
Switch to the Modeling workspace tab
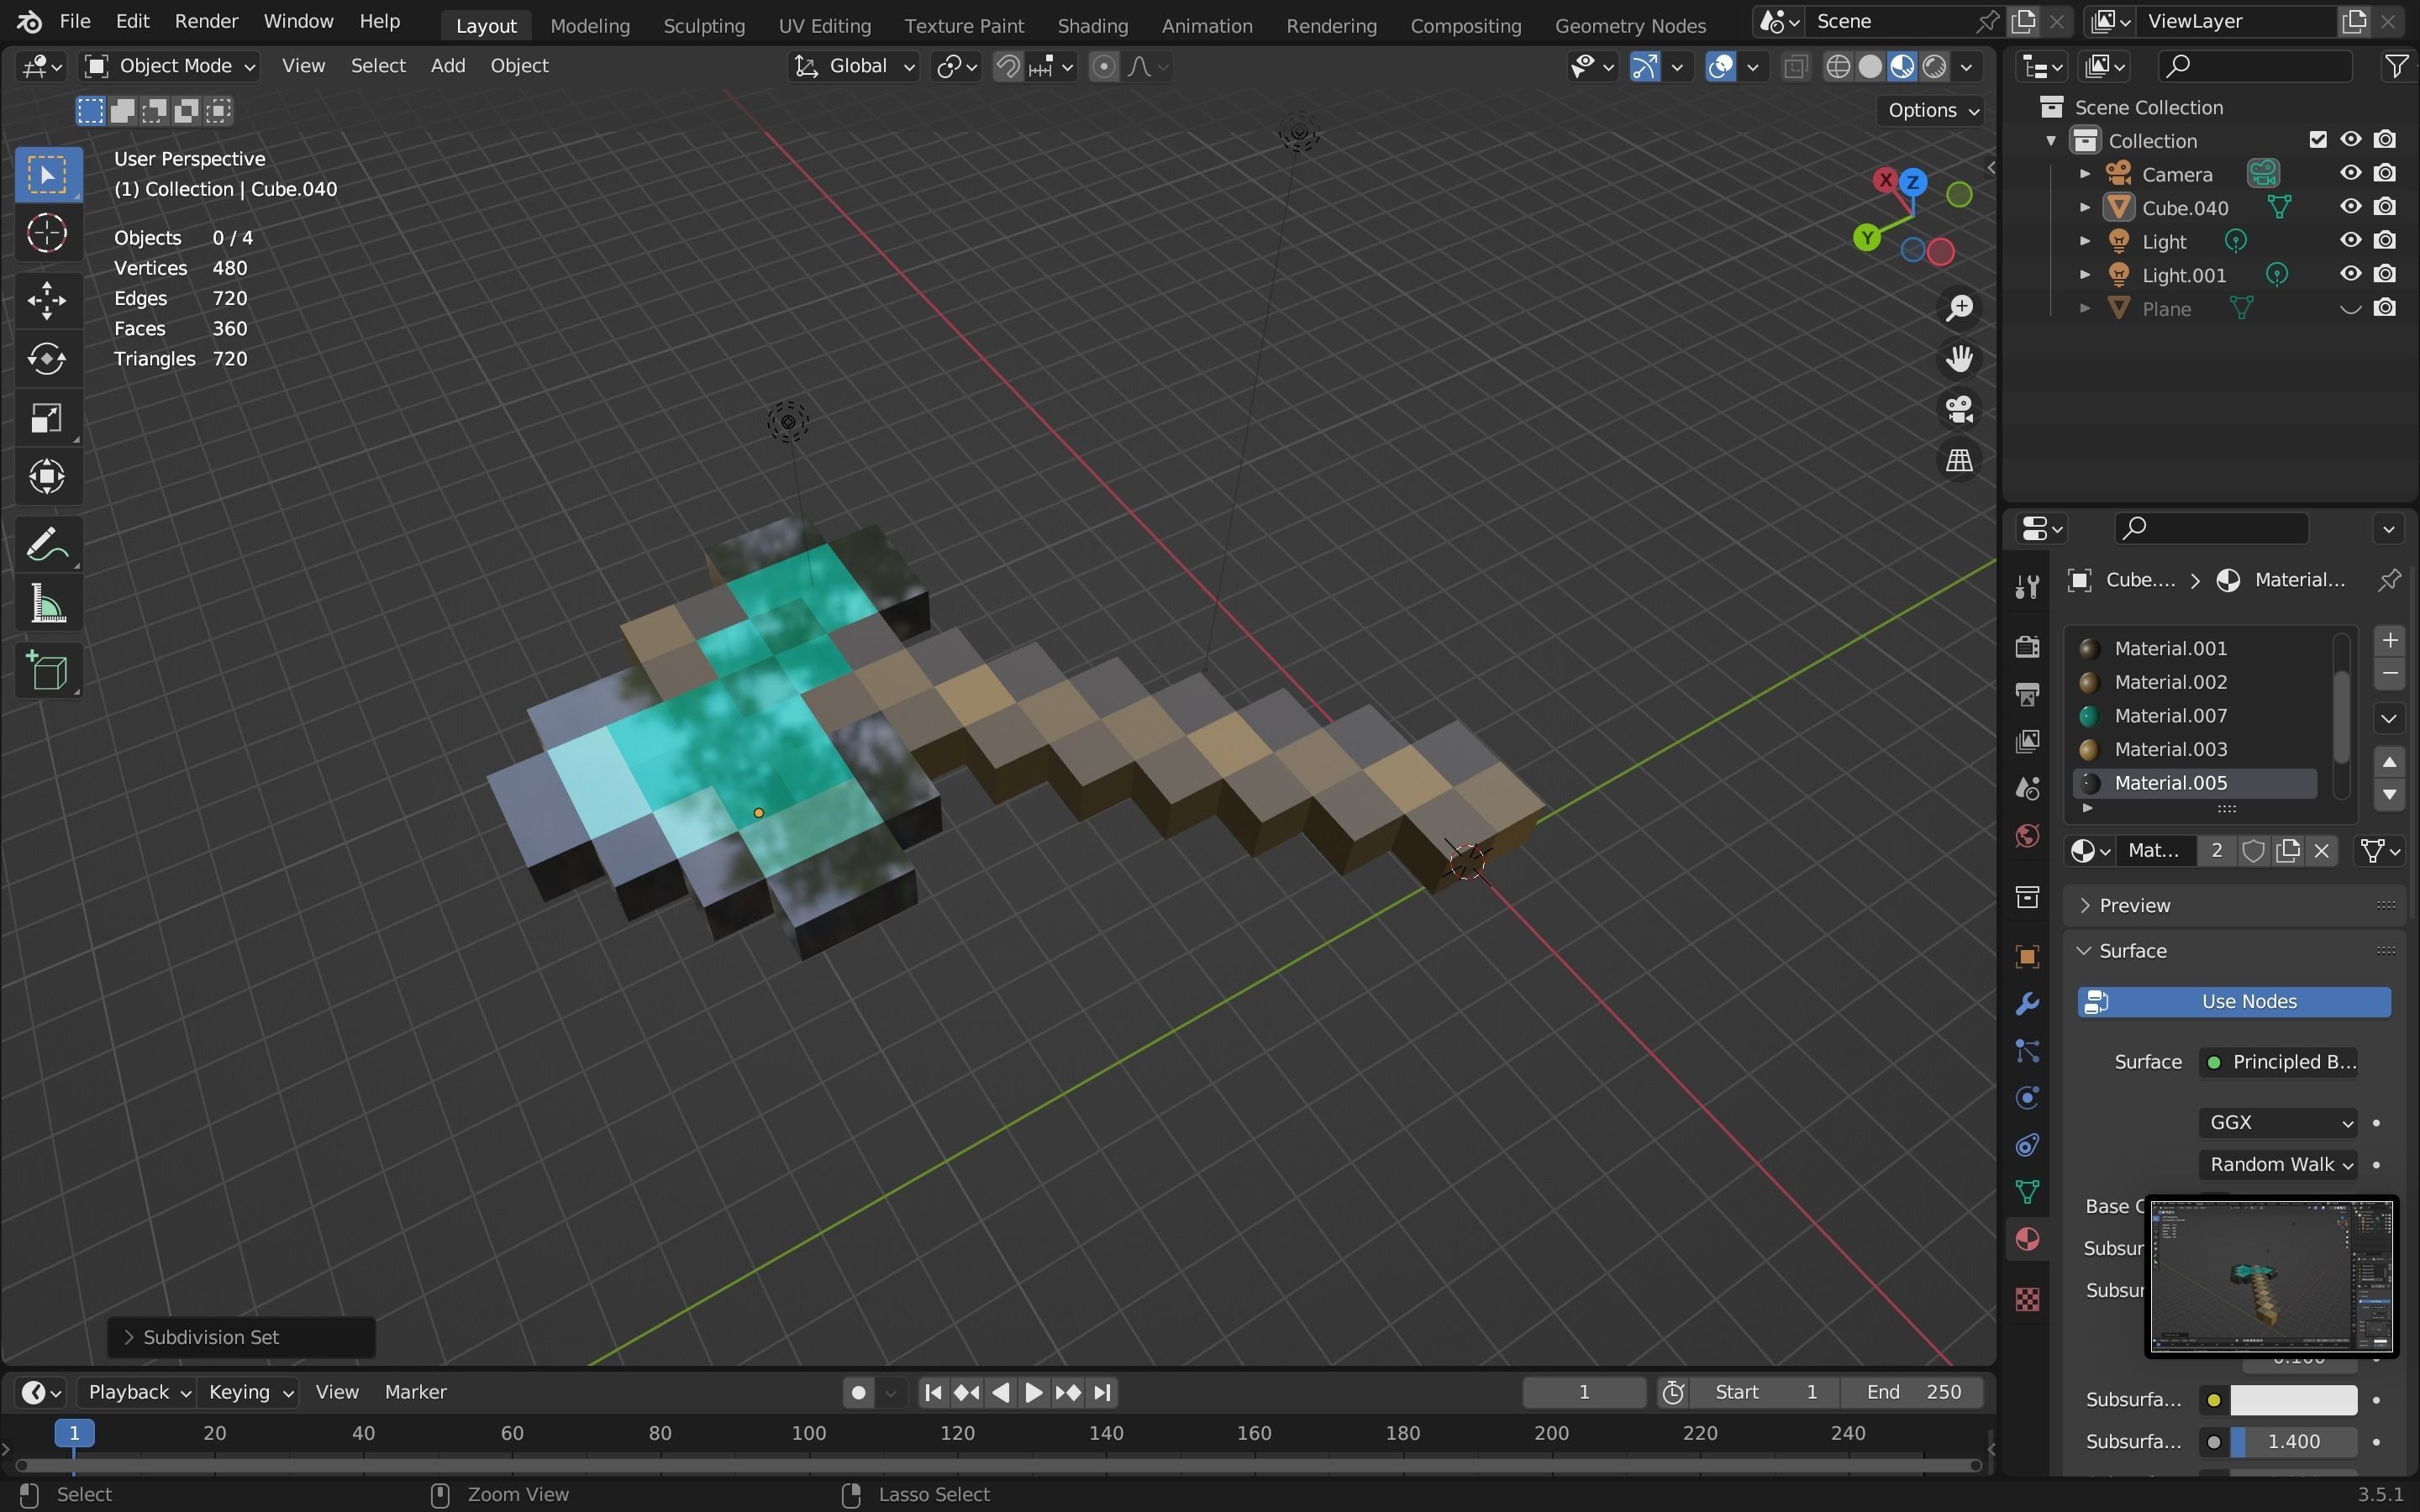click(x=589, y=26)
